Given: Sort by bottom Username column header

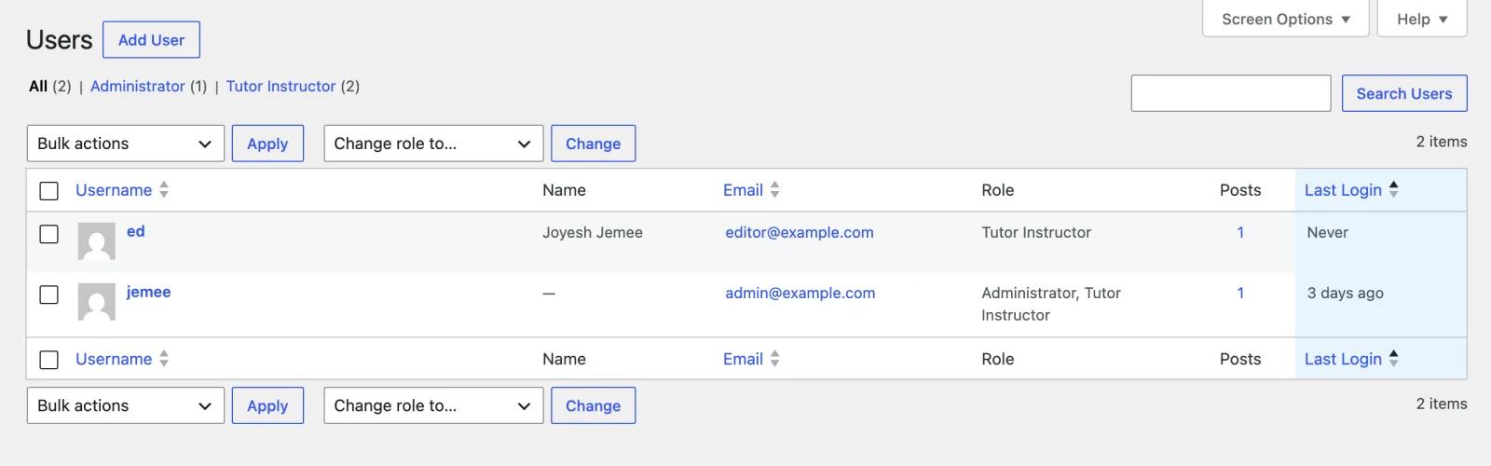Looking at the screenshot, I should pos(114,359).
